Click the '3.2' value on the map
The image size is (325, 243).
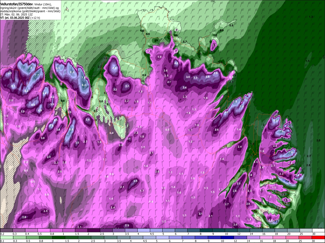(x=115, y=90)
